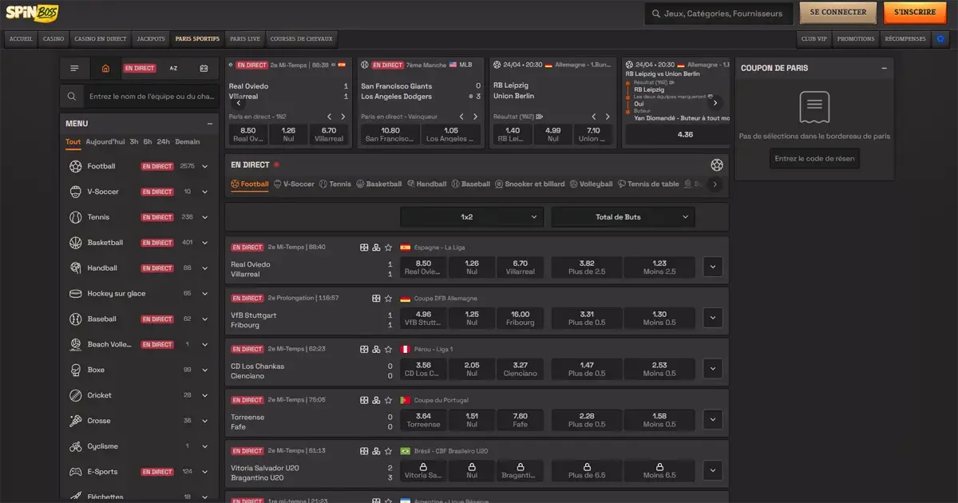958x503 pixels.
Task: Click the booking code input field
Action: click(814, 158)
